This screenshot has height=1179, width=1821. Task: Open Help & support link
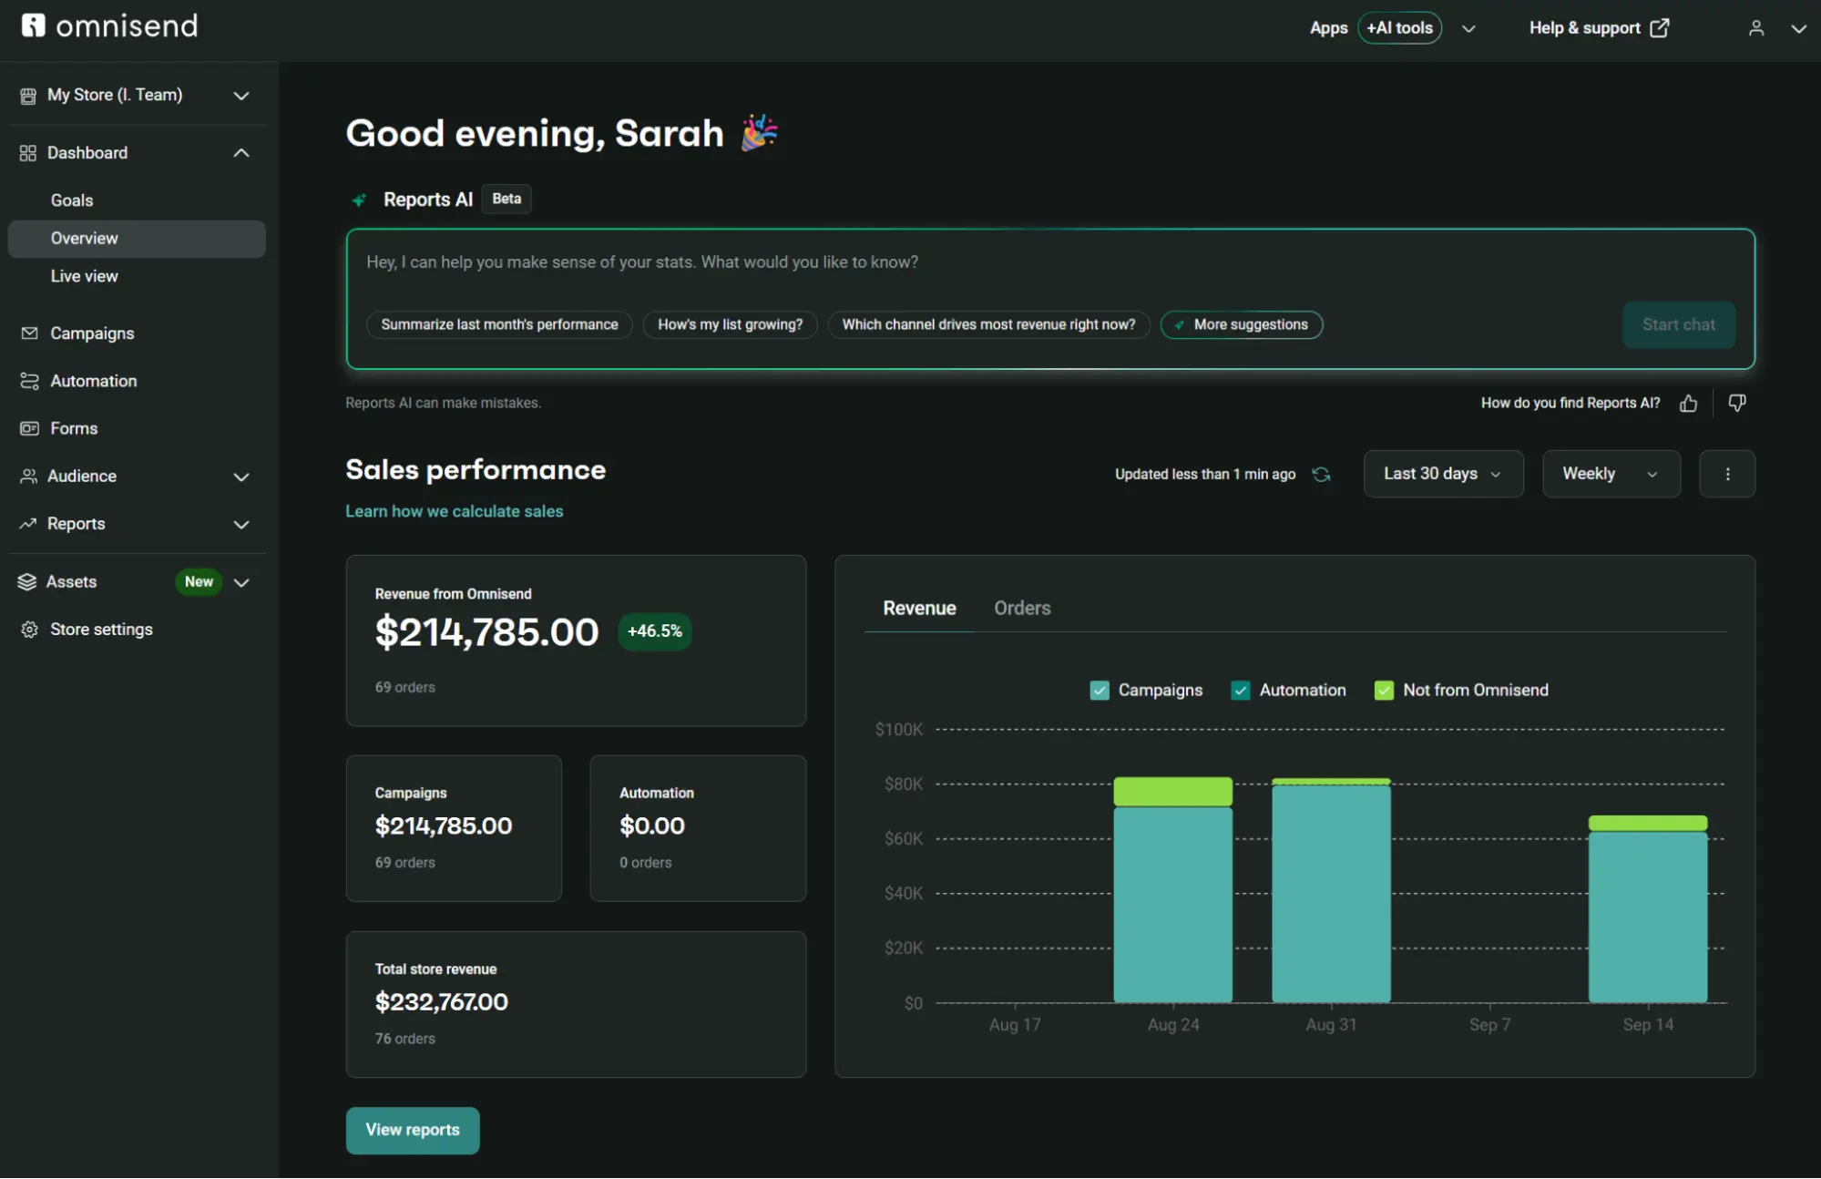click(x=1599, y=28)
